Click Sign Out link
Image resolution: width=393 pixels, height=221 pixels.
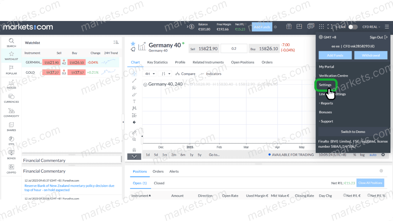click(379, 37)
